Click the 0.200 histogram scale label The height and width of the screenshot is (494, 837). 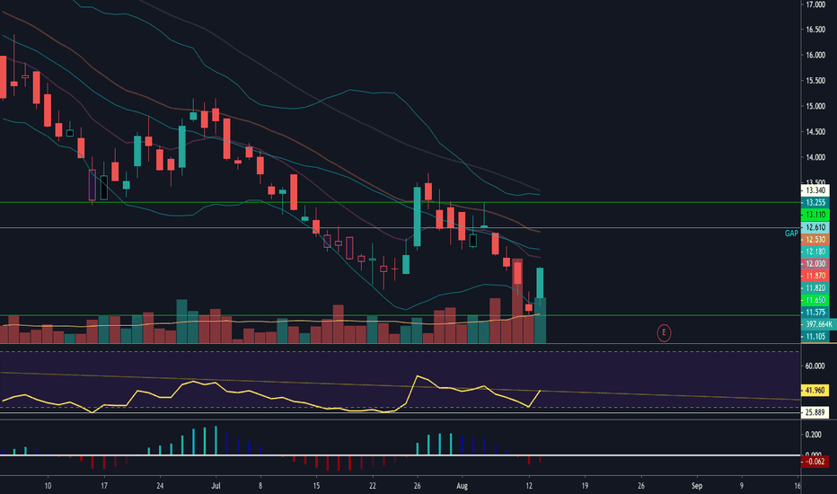(814, 435)
